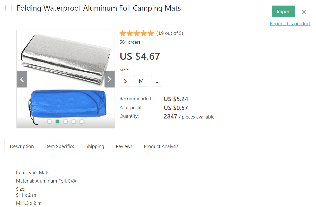This screenshot has width=316, height=207.
Task: Dismiss the product panel with the X icon
Action: [303, 12]
